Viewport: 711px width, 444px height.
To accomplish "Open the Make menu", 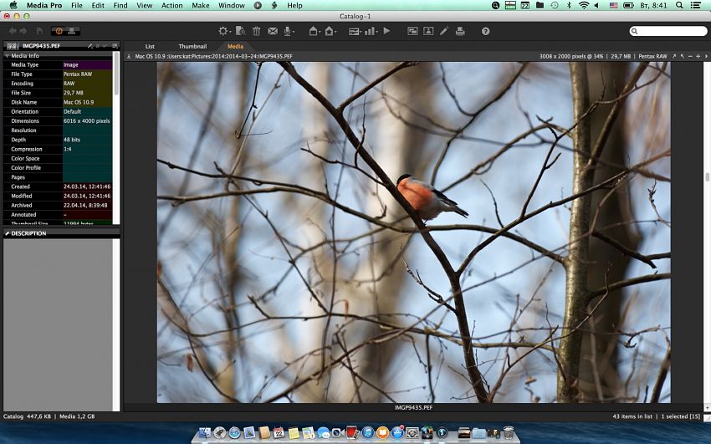I will [x=201, y=6].
